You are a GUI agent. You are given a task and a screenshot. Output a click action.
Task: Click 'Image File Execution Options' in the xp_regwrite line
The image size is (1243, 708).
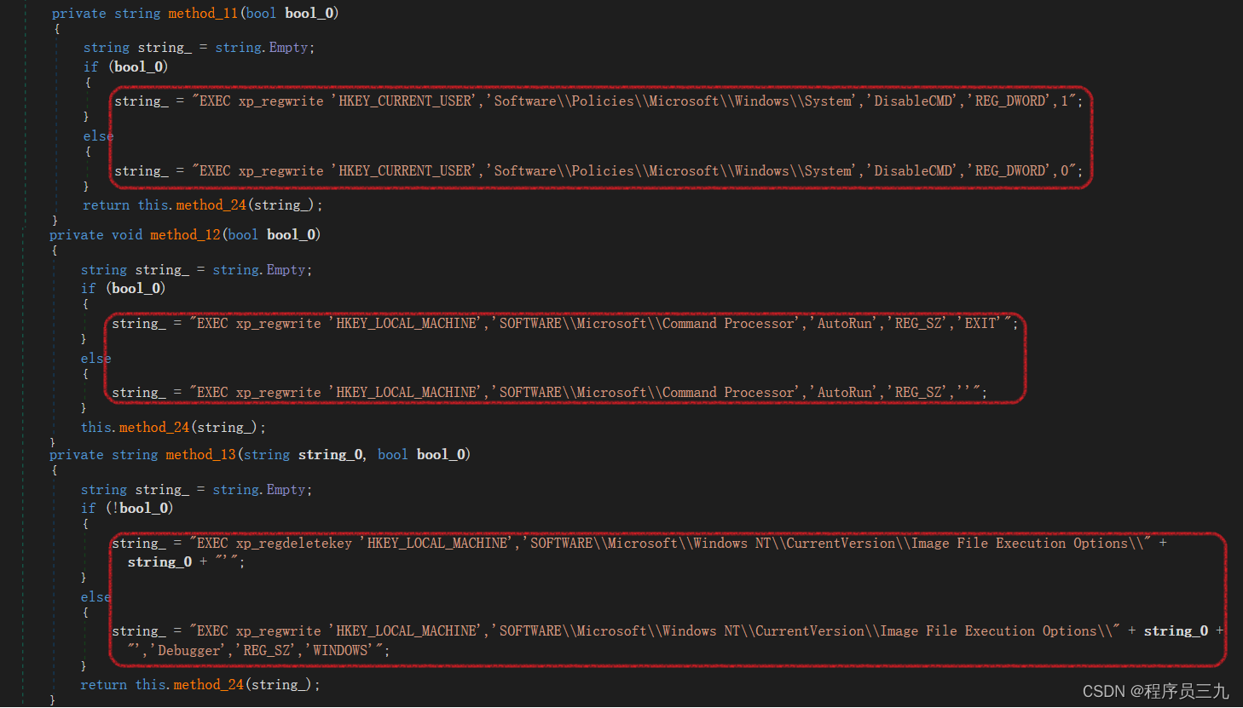point(988,631)
